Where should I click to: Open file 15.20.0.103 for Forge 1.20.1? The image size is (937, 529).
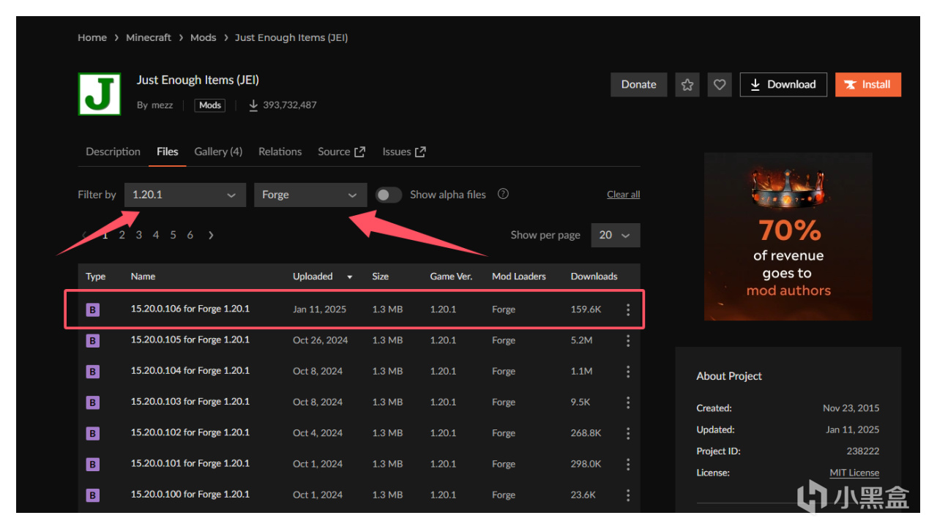[x=190, y=401]
